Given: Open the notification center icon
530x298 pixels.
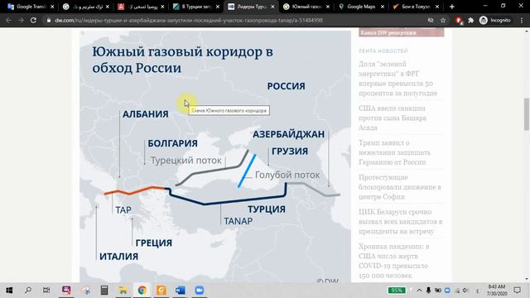Looking at the screenshot, I should click(x=517, y=291).
